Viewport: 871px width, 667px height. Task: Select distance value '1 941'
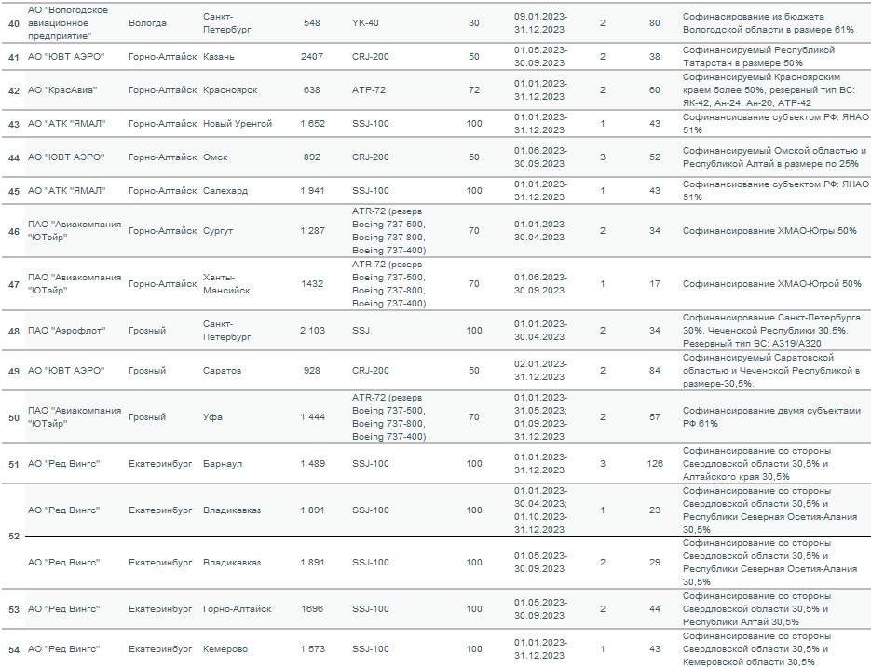click(312, 190)
